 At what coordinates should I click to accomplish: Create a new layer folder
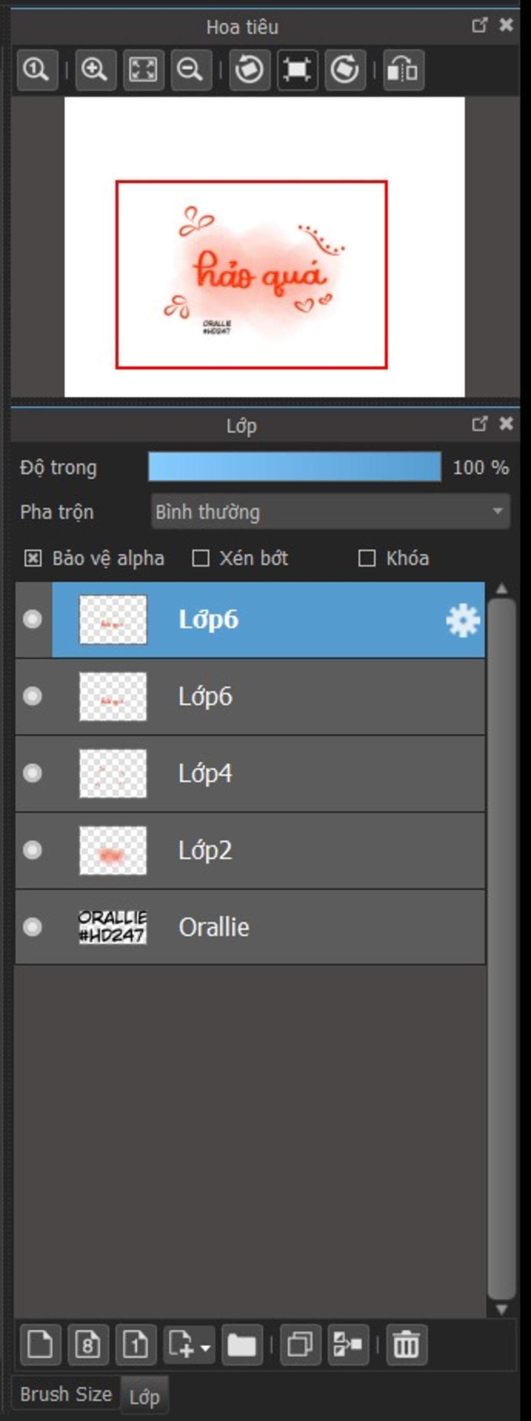click(242, 1344)
